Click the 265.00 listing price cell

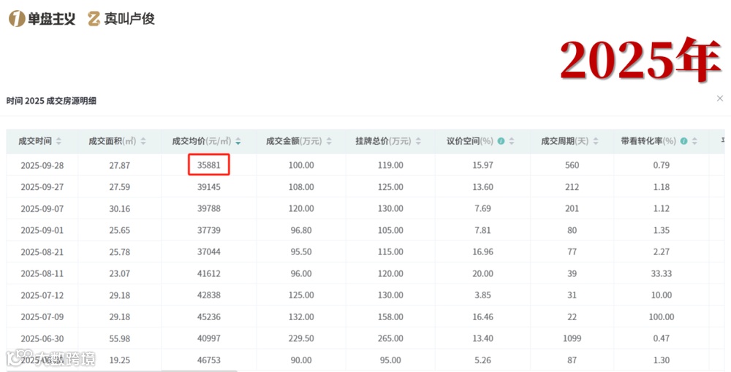coord(390,339)
